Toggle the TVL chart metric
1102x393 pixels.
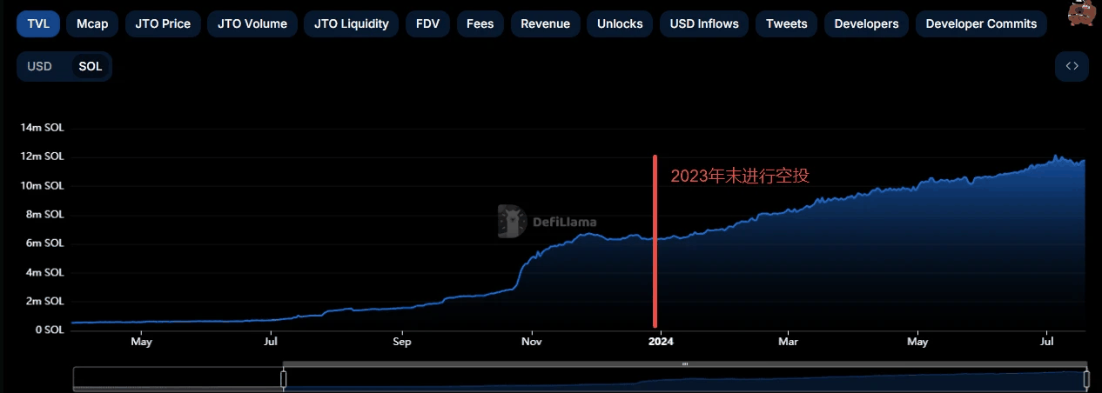(x=38, y=23)
